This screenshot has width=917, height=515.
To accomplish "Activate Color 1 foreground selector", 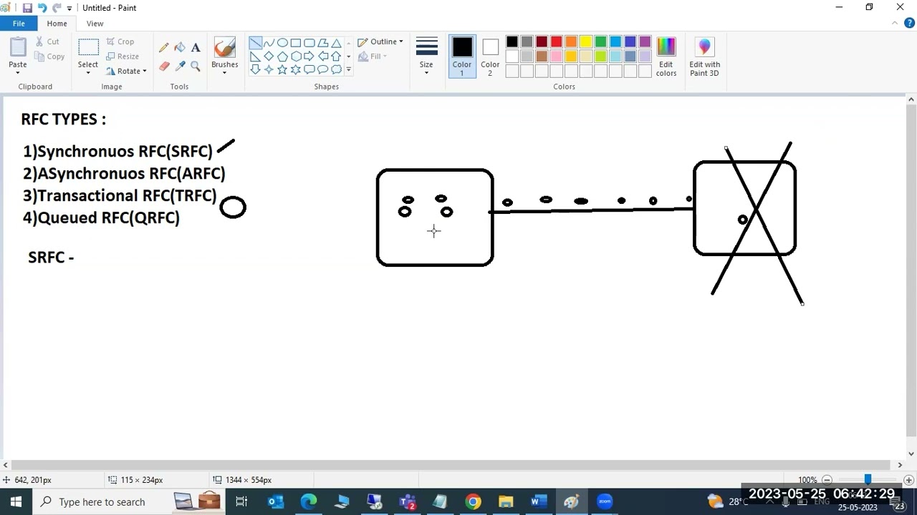I will click(x=462, y=57).
